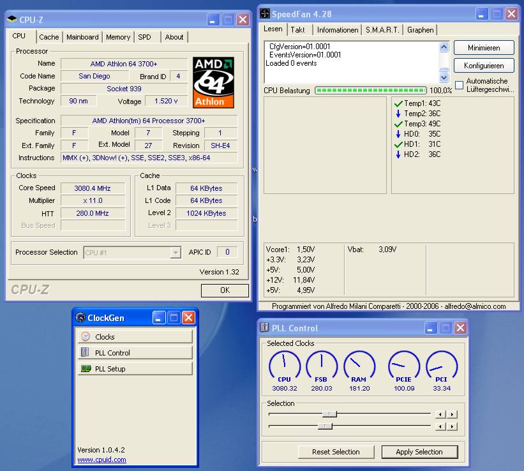Click the SpeedFan fan icon in title bar
The height and width of the screenshot is (471, 524).
[265, 13]
